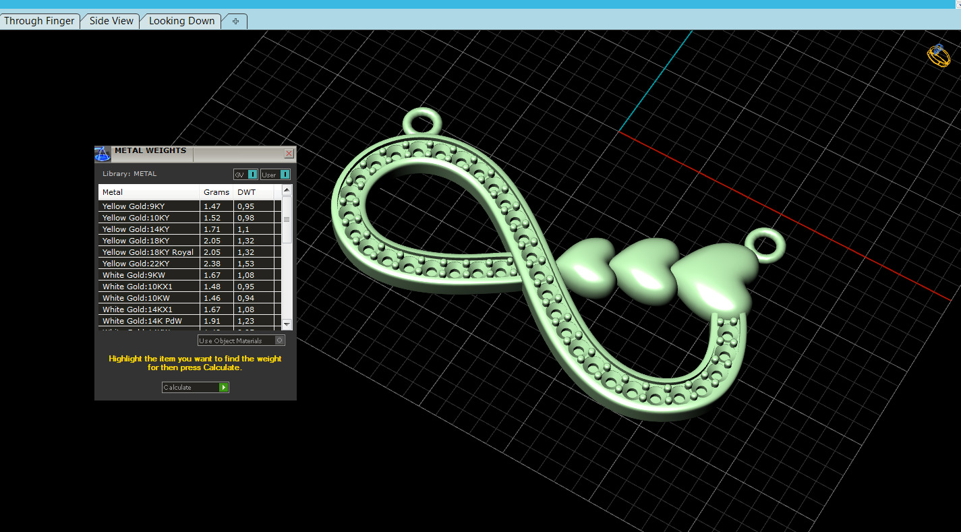Click the 1,53 DWT value

coord(245,264)
